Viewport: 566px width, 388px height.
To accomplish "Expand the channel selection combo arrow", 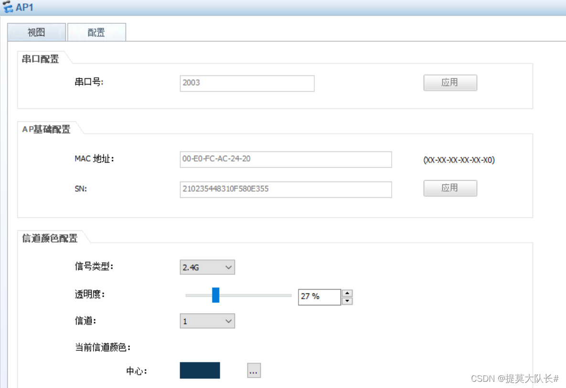I will (229, 321).
